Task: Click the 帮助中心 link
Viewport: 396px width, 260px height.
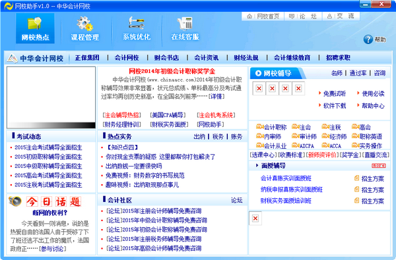Action: (x=373, y=105)
